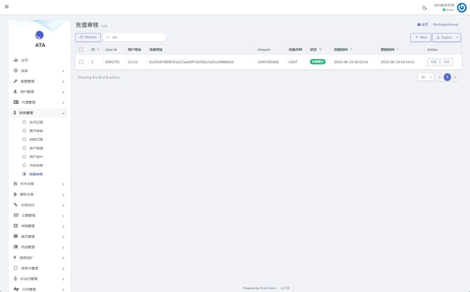This screenshot has width=470, height=292.
Task: Click the Refresh button
Action: click(88, 37)
